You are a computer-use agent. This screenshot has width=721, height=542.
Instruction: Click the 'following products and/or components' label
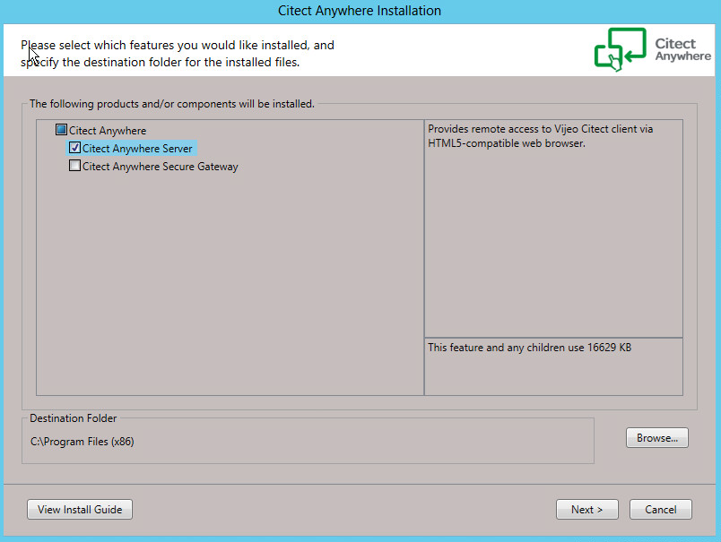point(172,104)
